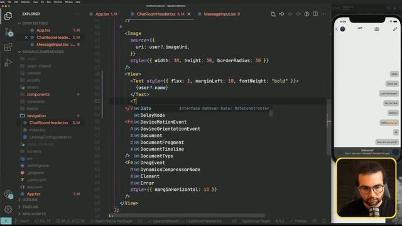402x226 pixels.
Task: Click the timeline clock icon in the editor toolbar
Action: click(x=307, y=14)
